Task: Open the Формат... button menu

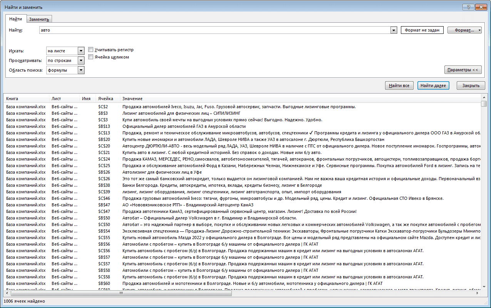Action: coord(464,30)
